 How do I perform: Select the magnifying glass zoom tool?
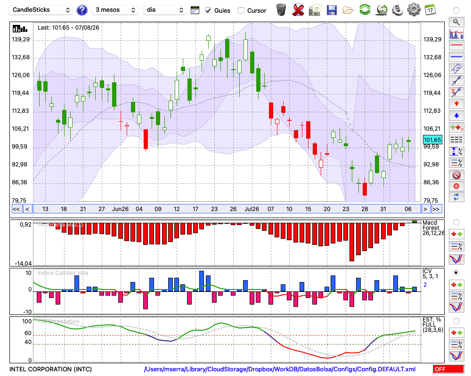tap(456, 22)
